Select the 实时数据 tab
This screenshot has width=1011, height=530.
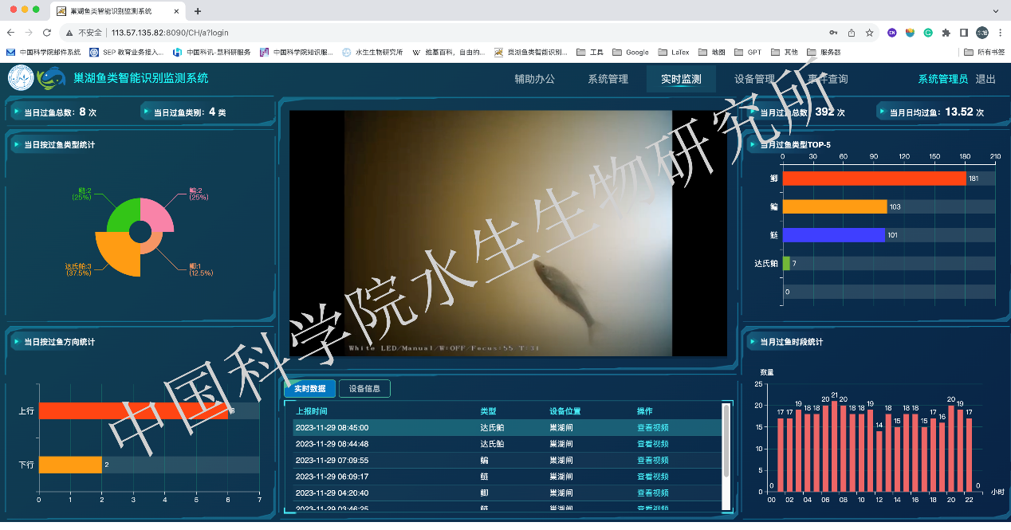[309, 389]
